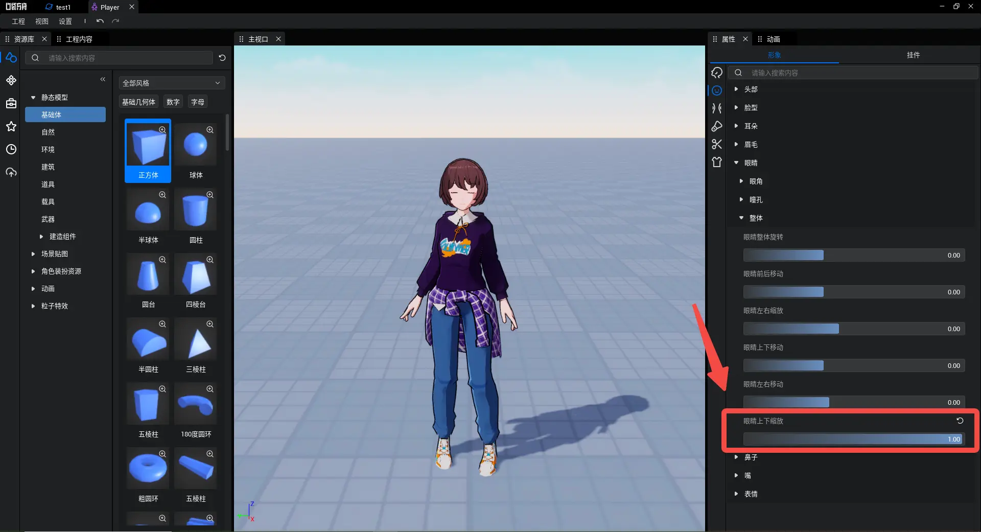
Task: Adjust the 眼睛前后移动 slider
Action: pos(854,292)
